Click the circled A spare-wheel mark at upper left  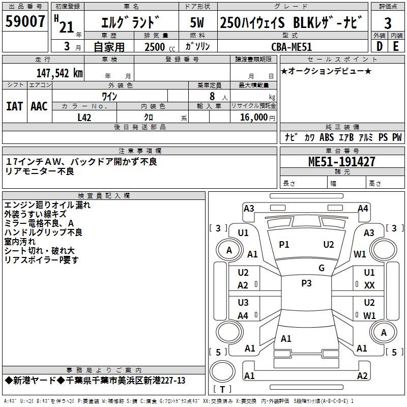(x=229, y=250)
